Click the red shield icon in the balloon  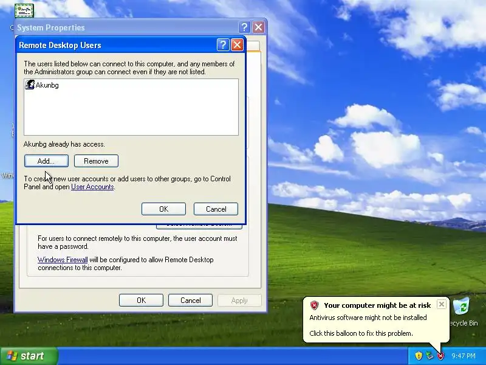(x=314, y=305)
